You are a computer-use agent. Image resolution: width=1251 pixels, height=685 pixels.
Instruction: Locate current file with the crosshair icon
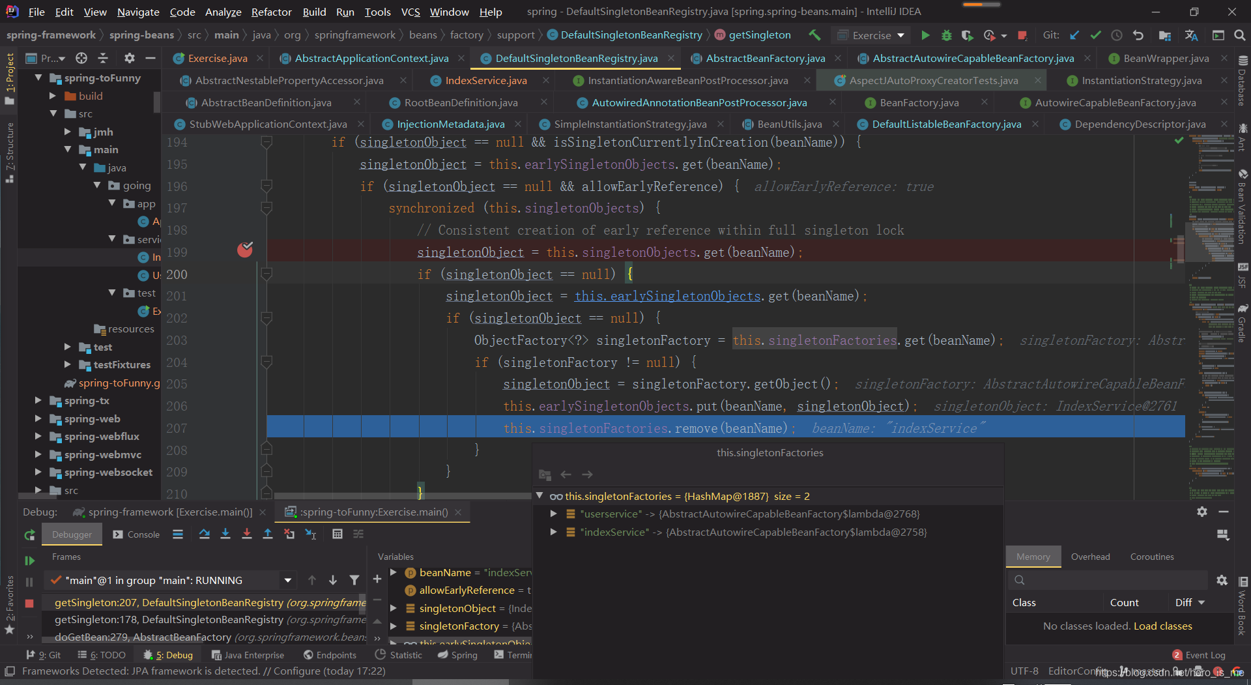[81, 58]
